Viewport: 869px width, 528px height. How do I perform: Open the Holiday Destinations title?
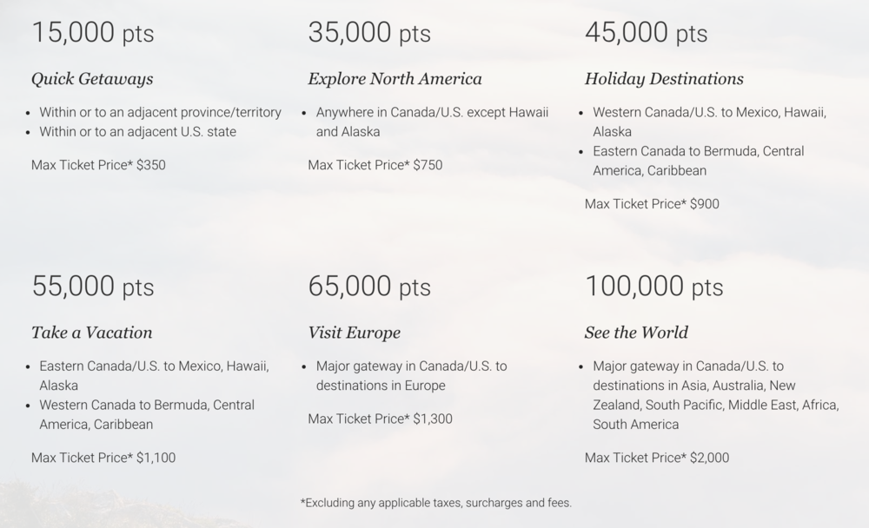point(664,79)
